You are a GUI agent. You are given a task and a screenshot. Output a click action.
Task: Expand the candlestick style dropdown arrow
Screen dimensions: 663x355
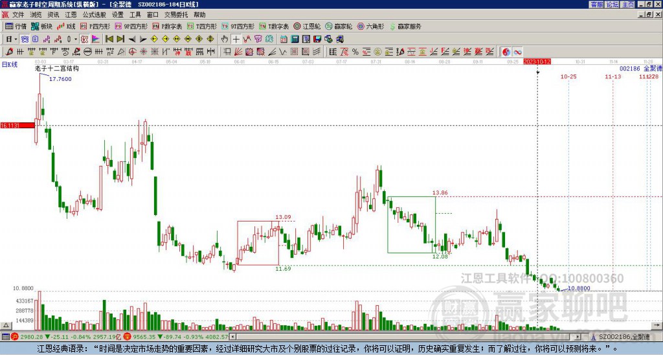[x=76, y=39]
